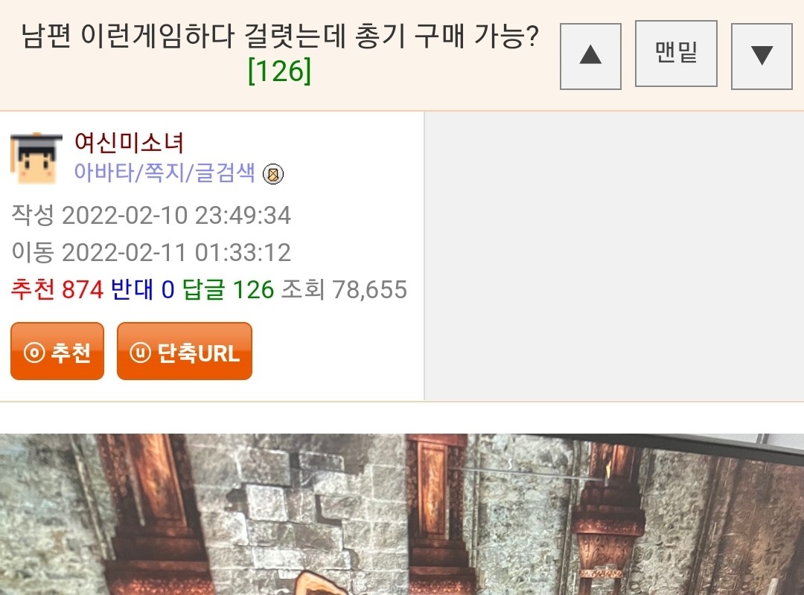This screenshot has height=595, width=804.
Task: Open username 여신미소녀 profile
Action: point(129,142)
